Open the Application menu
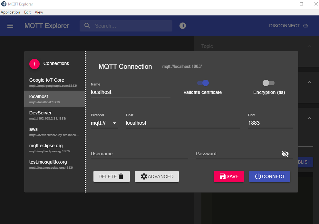Image resolution: width=319 pixels, height=224 pixels. (x=10, y=12)
